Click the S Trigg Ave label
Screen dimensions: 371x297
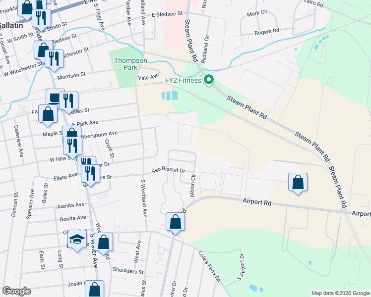point(99,17)
